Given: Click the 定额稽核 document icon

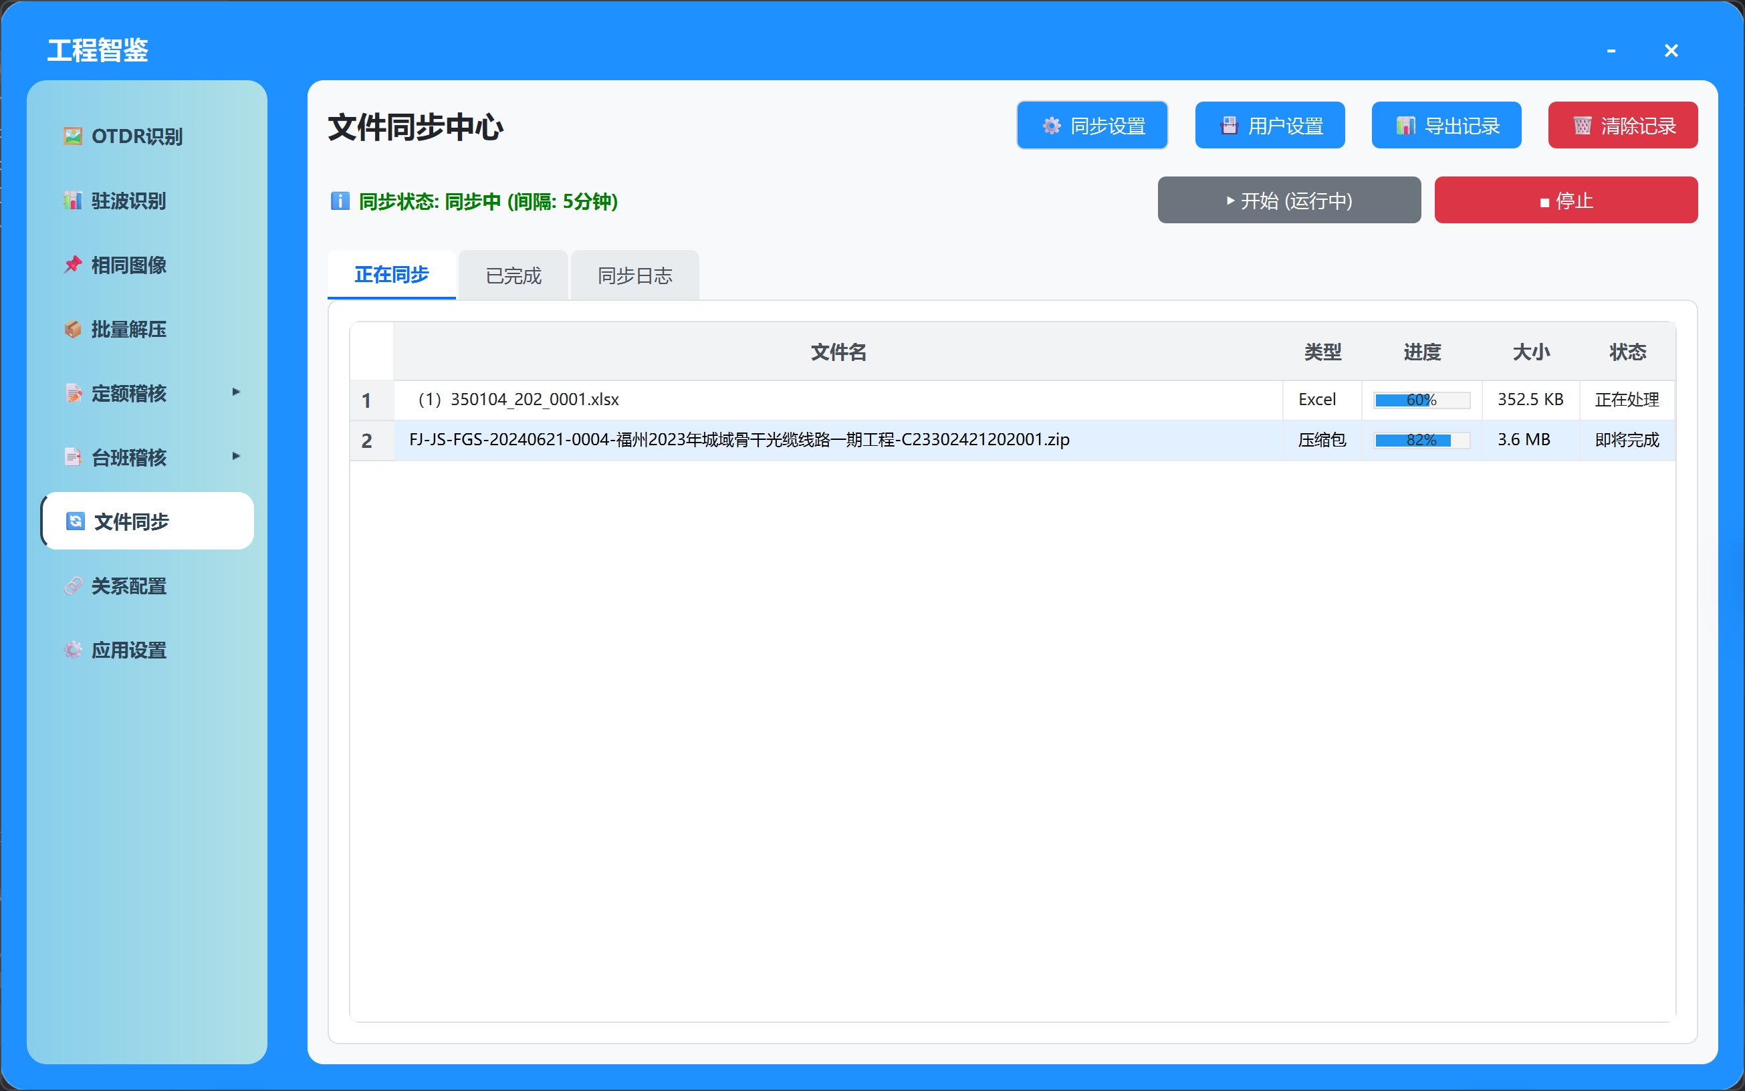Looking at the screenshot, I should [x=73, y=392].
